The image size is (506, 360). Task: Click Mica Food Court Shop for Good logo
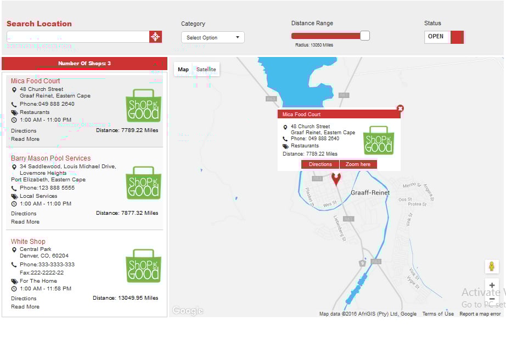[143, 105]
